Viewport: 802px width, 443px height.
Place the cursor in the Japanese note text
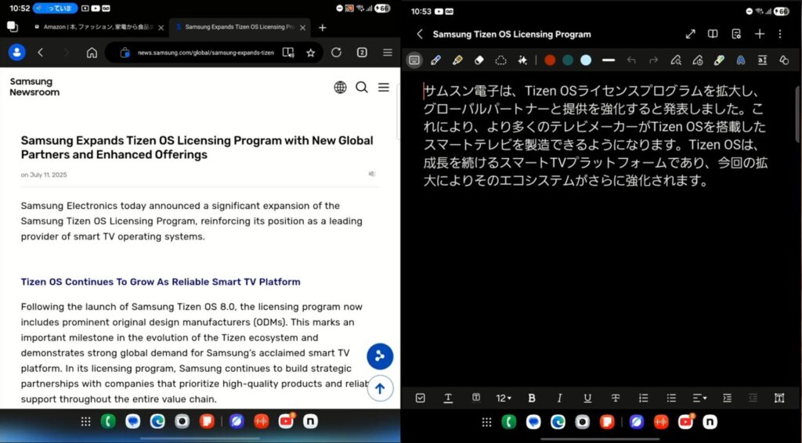point(595,135)
